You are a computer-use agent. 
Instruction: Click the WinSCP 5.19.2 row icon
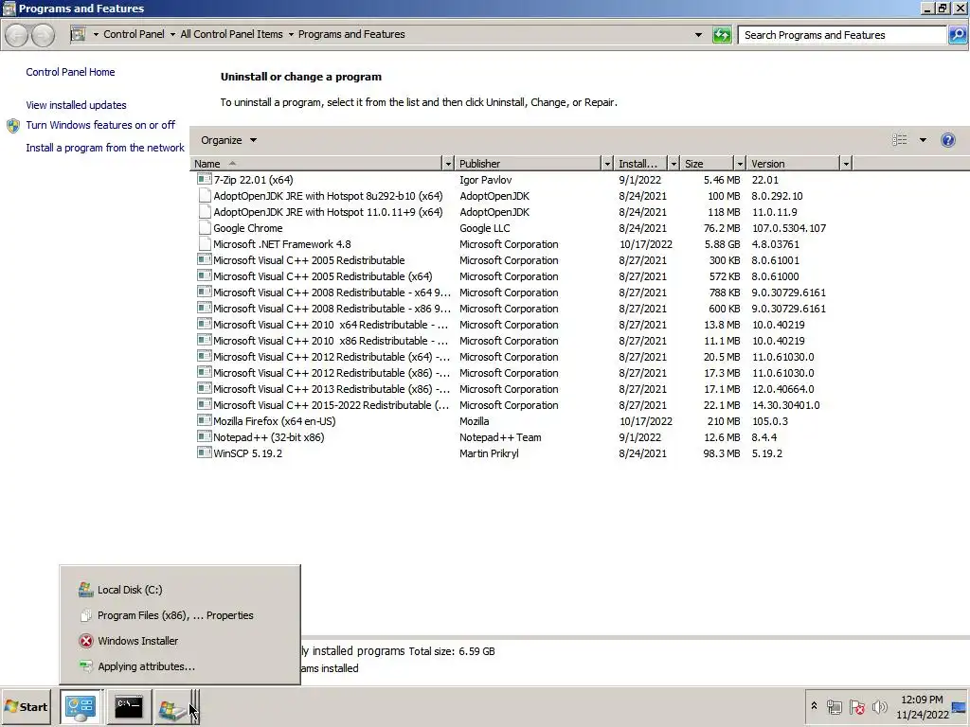point(204,452)
